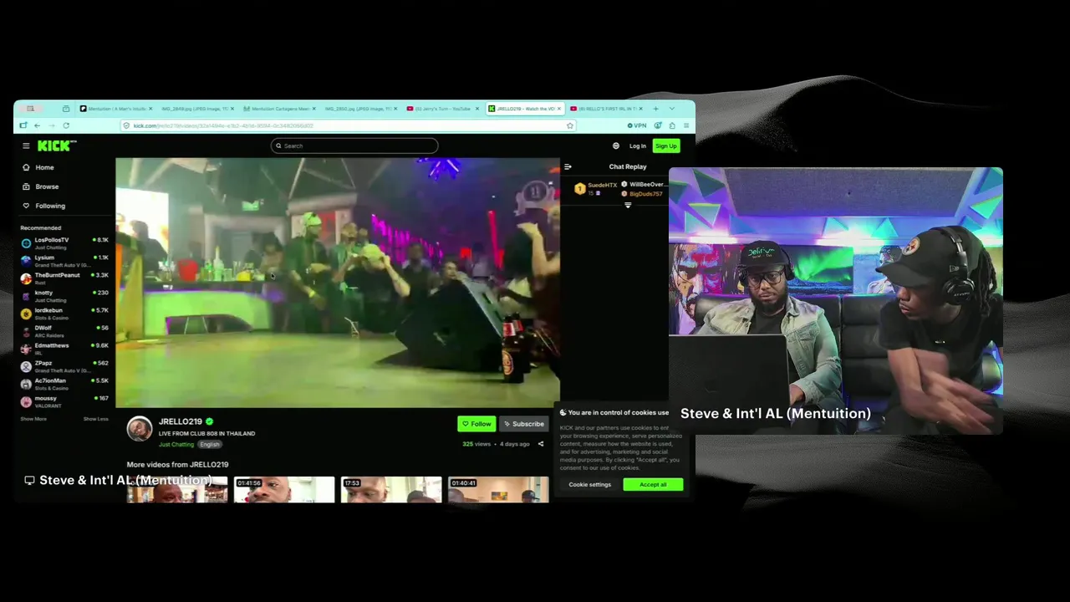Click the green Sign Up button
Image resolution: width=1070 pixels, height=602 pixels.
click(x=666, y=145)
